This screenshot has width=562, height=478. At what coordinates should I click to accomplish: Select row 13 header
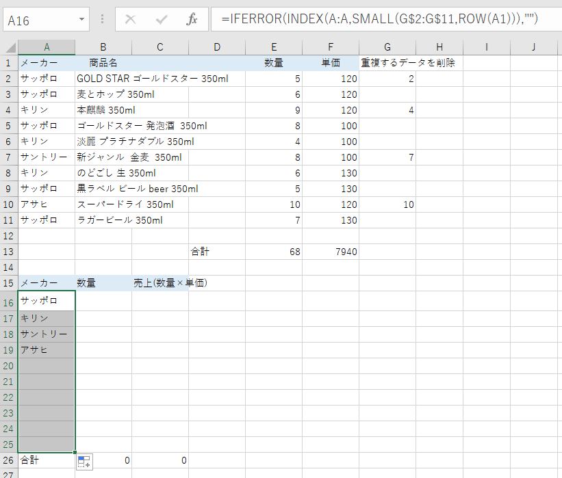click(x=9, y=252)
